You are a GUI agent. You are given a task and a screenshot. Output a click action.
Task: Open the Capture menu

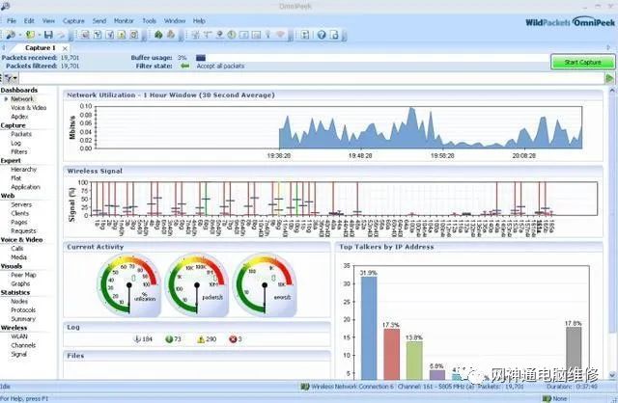[73, 21]
